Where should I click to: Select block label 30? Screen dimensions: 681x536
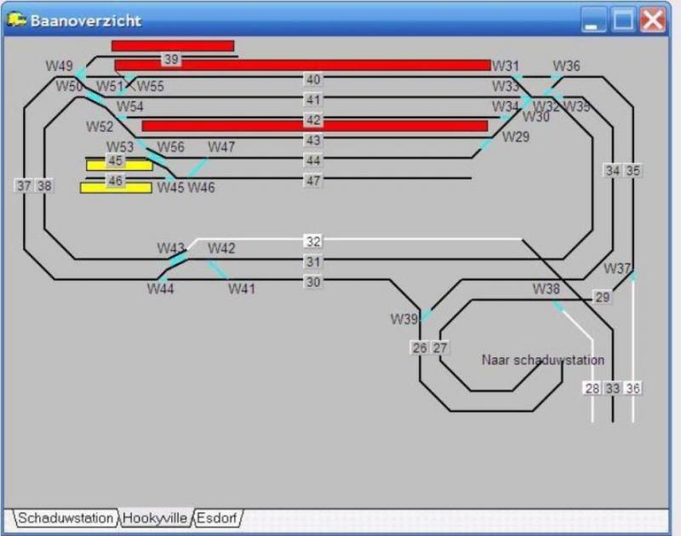(x=313, y=282)
